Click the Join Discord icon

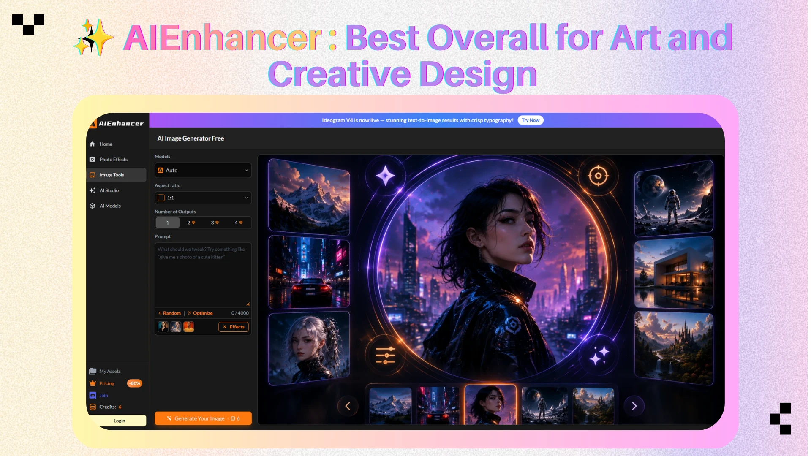[93, 395]
